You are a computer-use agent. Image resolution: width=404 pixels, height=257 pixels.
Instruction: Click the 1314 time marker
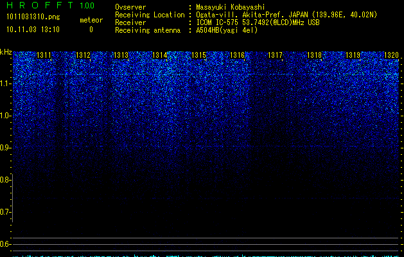click(x=160, y=55)
